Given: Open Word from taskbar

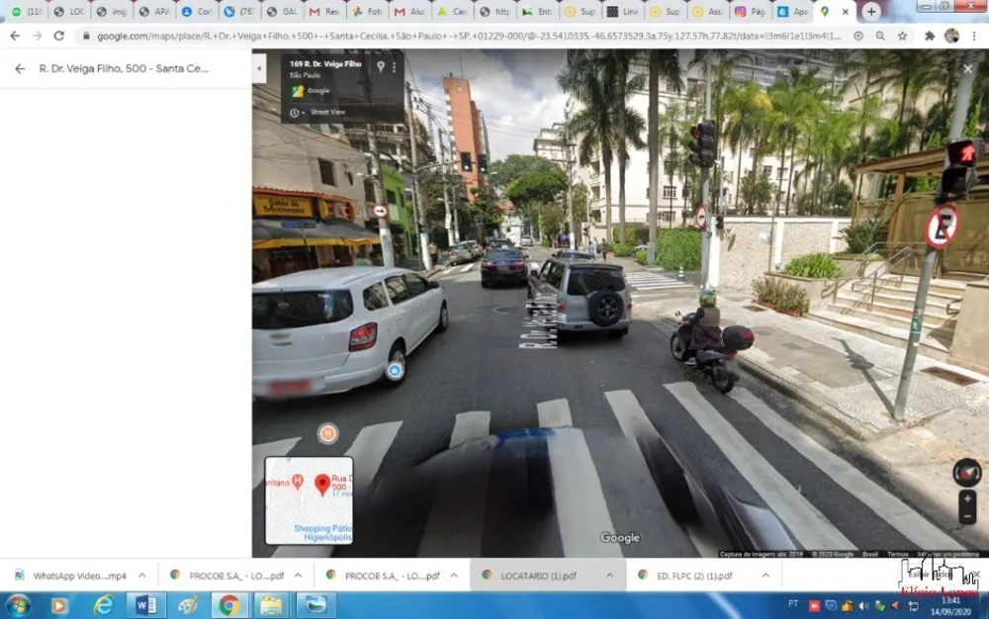Looking at the screenshot, I should pos(145,606).
